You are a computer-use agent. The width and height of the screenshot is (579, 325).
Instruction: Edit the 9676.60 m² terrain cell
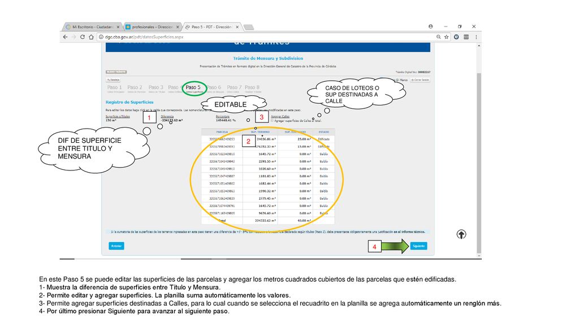tap(260, 213)
